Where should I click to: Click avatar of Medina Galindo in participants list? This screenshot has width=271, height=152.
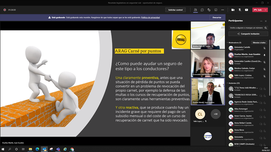click(x=231, y=69)
